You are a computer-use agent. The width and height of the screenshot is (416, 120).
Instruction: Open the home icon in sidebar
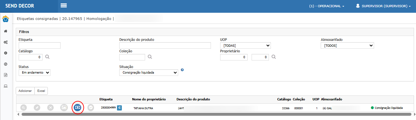(6, 31)
